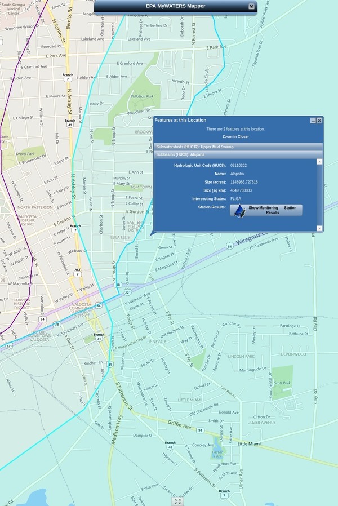
Task: Click the EPA MyWATERS Mapper title bar
Action: pos(175,6)
